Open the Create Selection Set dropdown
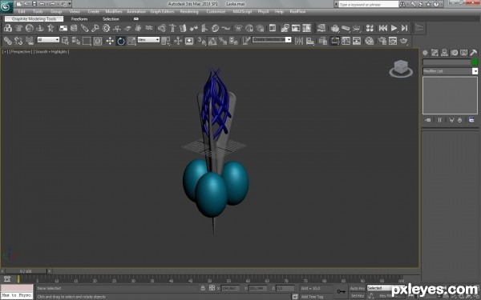 click(272, 39)
